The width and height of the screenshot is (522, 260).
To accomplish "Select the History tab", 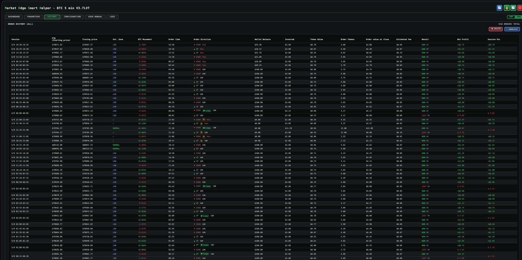I will coord(52,17).
